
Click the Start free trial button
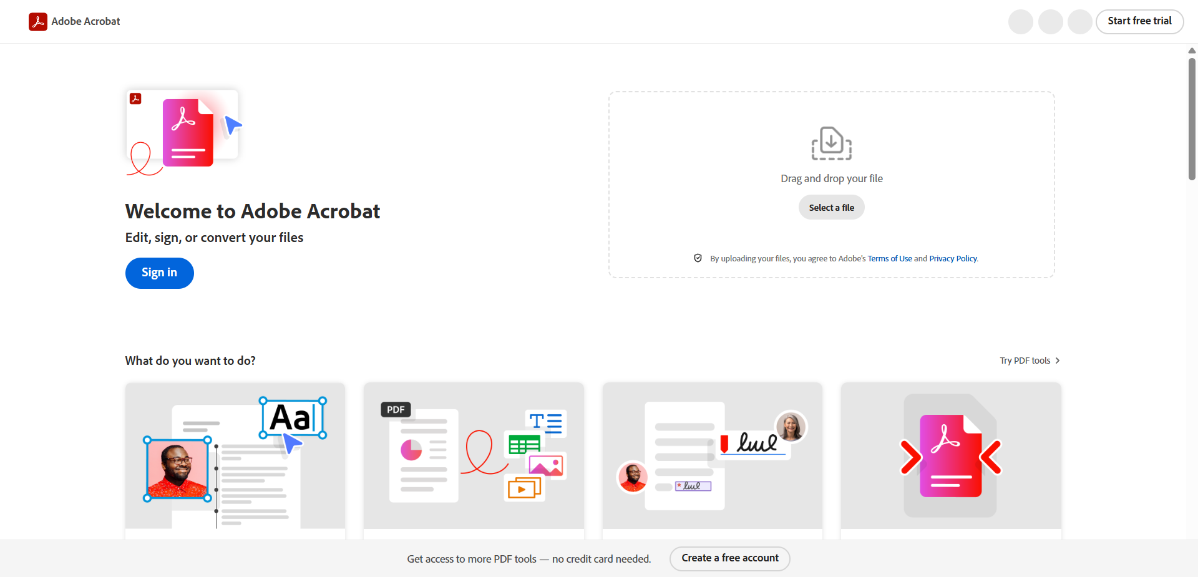coord(1139,21)
